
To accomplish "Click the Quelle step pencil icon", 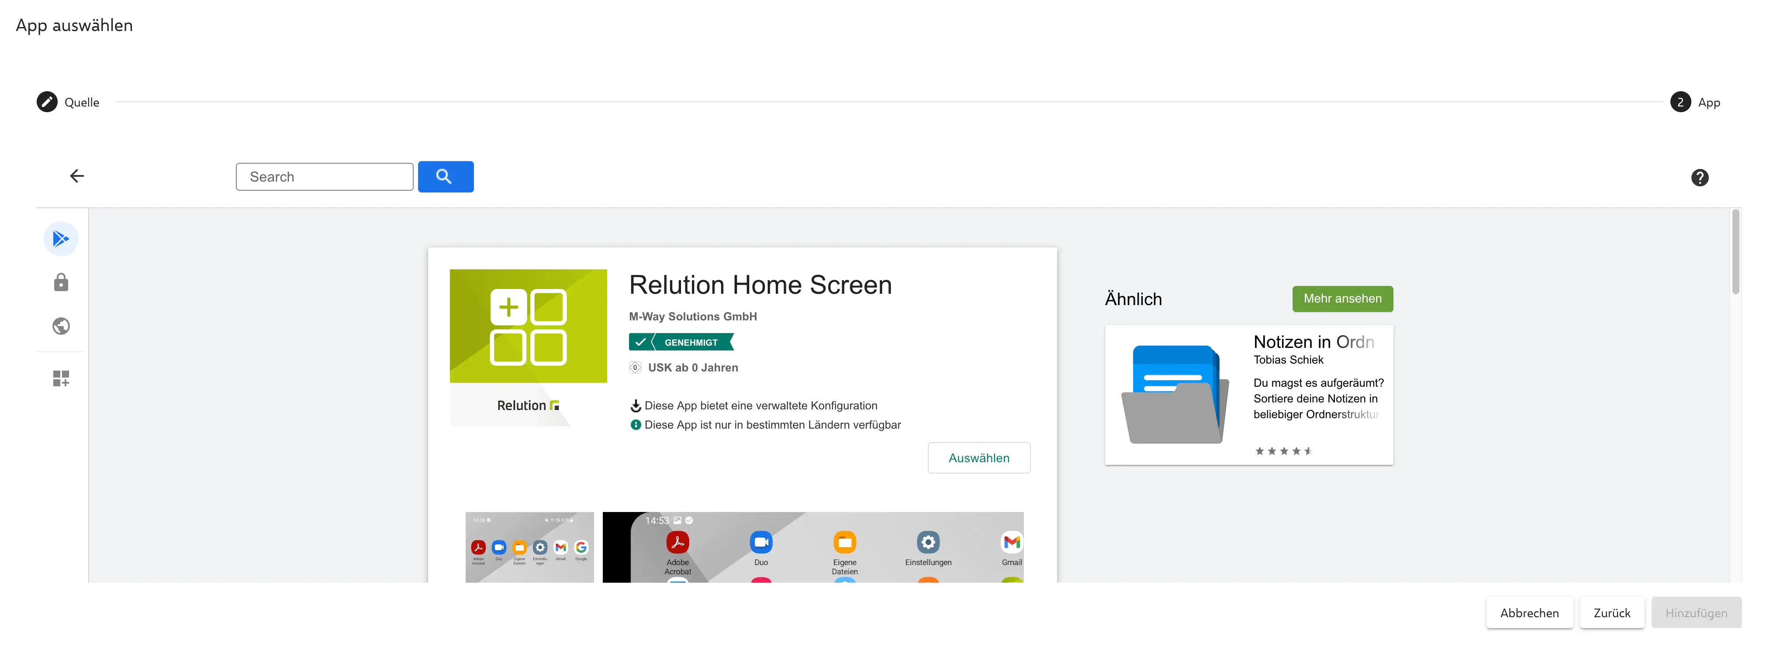I will tap(47, 102).
